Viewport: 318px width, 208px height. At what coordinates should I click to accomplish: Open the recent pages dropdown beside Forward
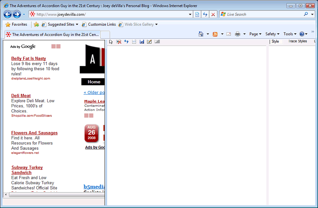(x=24, y=14)
